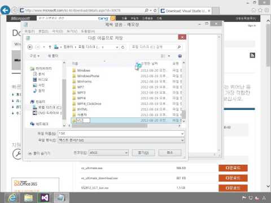
Task: Open Action Center flag in system tray
Action: (x=244, y=198)
